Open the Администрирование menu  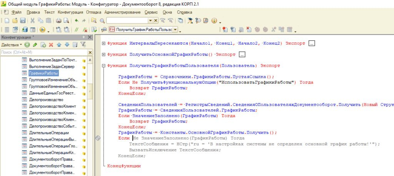[122, 12]
